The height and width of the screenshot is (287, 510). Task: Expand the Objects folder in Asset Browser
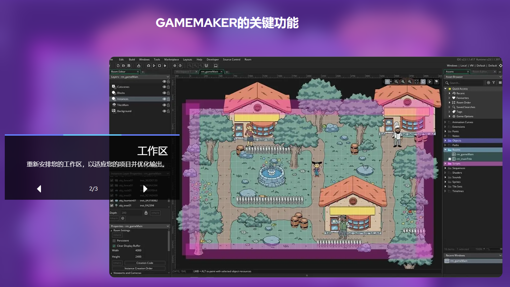click(445, 140)
